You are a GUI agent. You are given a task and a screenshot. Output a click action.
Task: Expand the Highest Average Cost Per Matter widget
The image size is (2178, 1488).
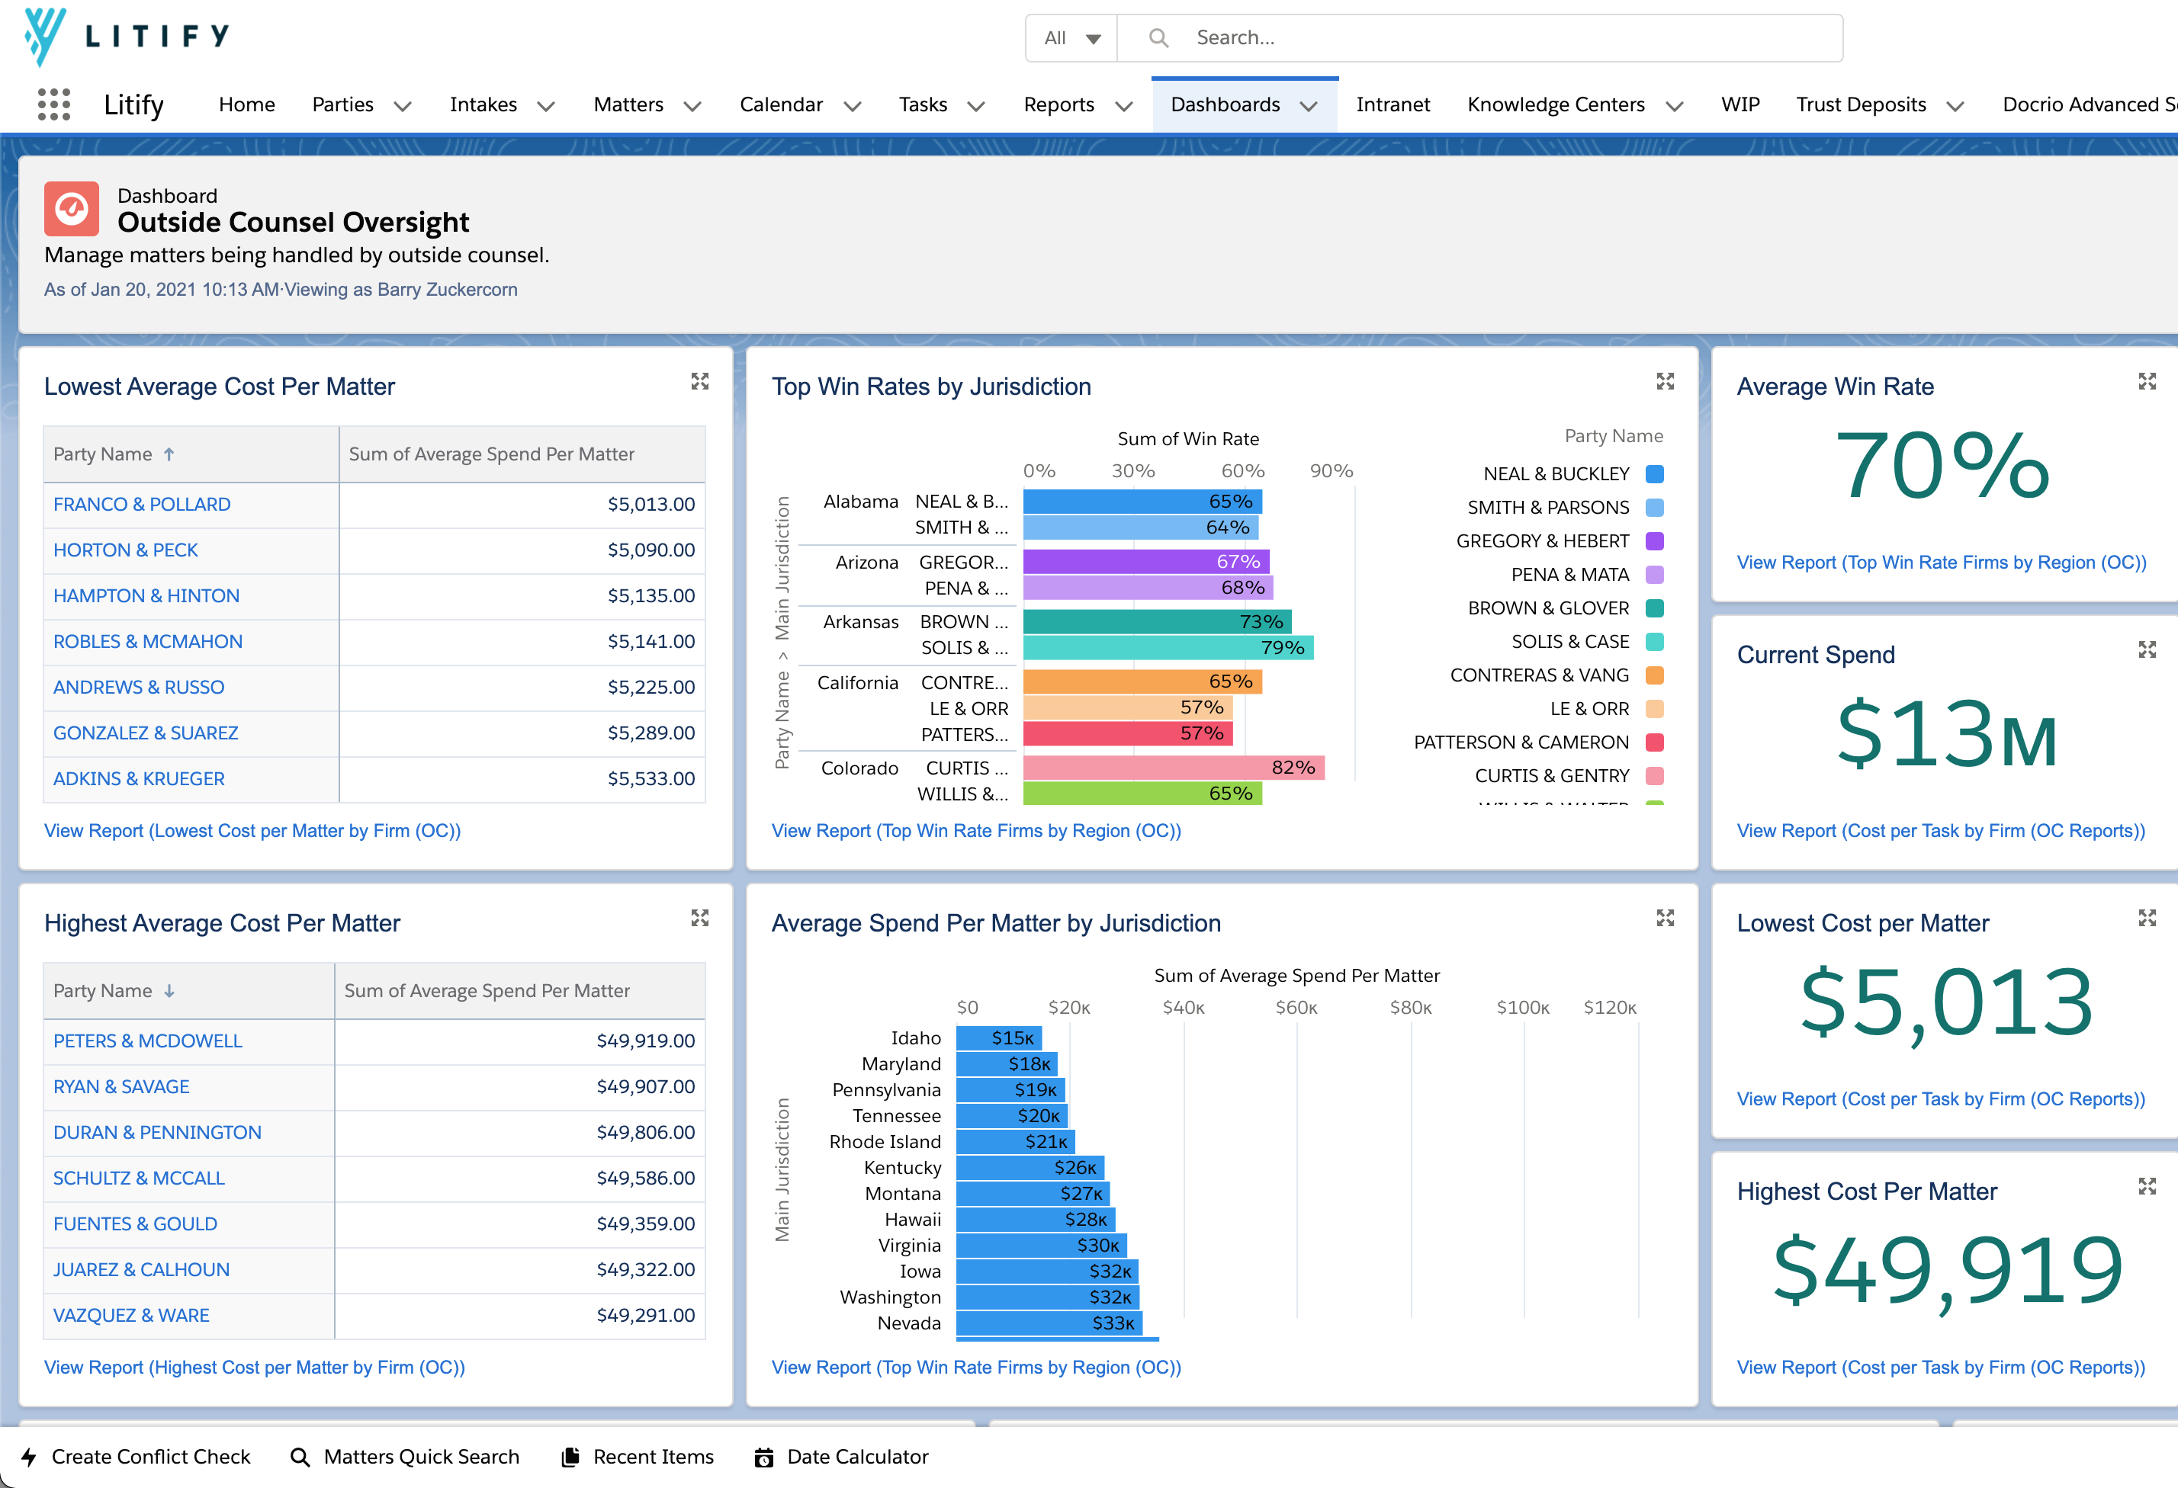tap(700, 917)
